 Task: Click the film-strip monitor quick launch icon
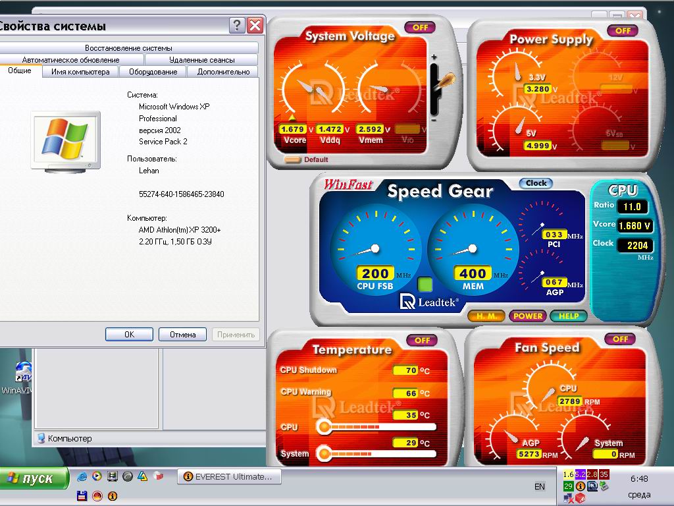[112, 476]
